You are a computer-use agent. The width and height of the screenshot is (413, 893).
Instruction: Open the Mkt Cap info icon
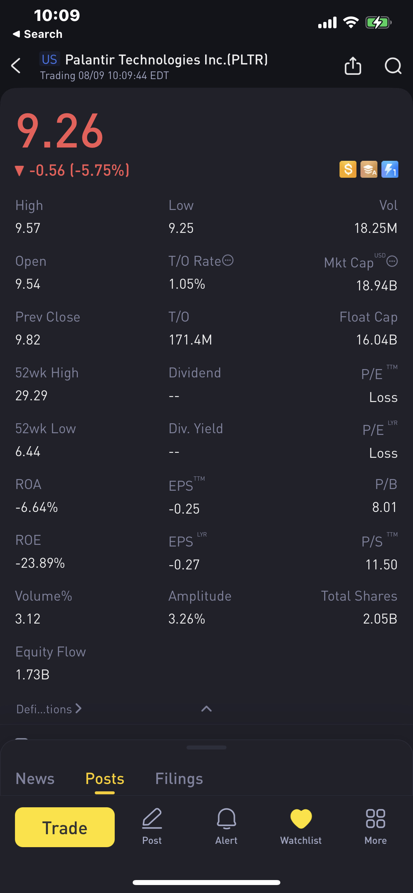(x=392, y=261)
